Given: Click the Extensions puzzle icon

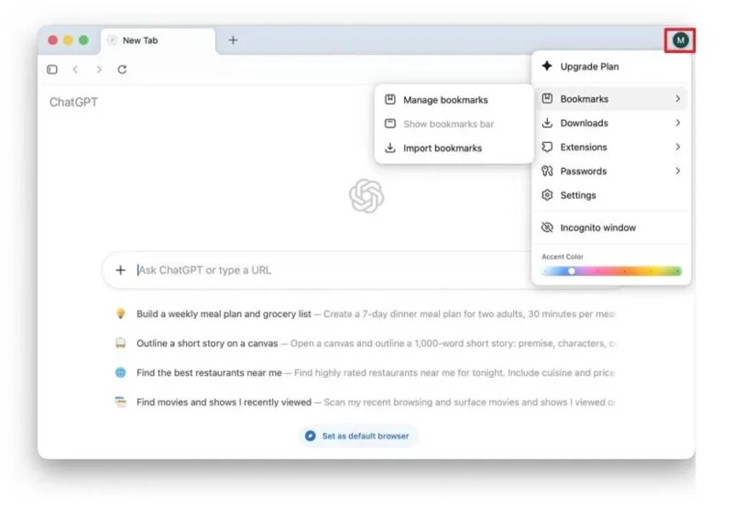Looking at the screenshot, I should [547, 147].
